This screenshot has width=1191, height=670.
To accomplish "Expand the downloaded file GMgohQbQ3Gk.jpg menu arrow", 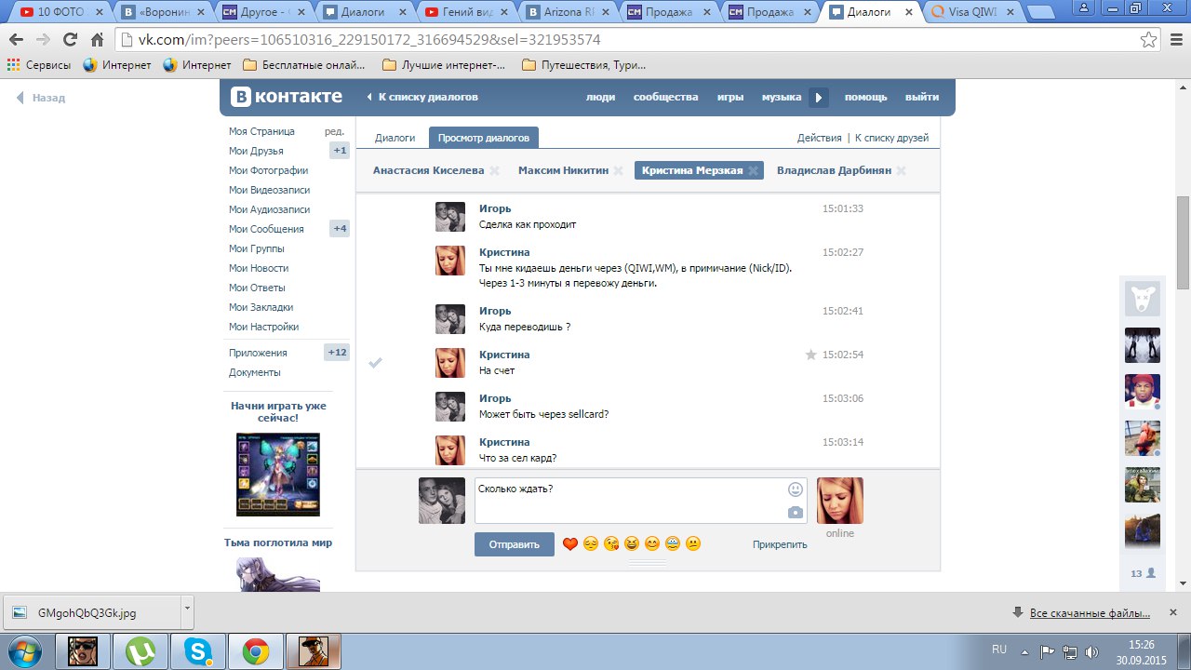I will click(x=187, y=610).
